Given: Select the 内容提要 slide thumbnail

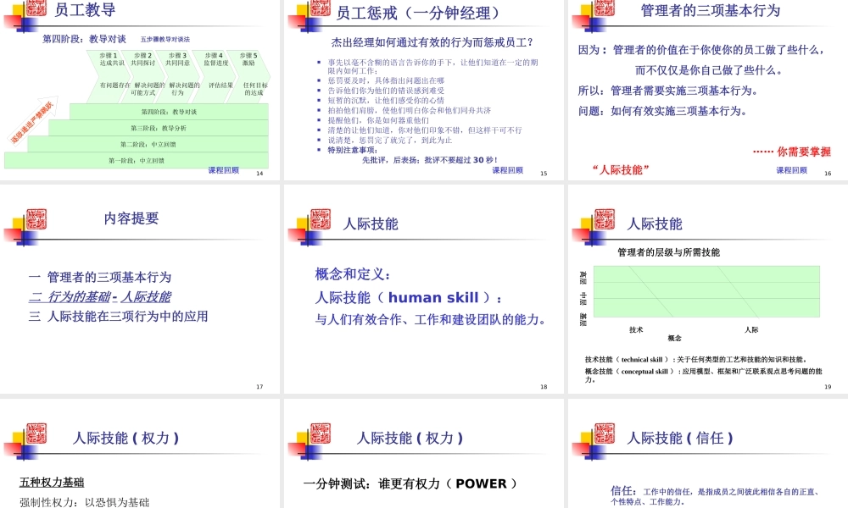Looking at the screenshot, I should 140,289.
